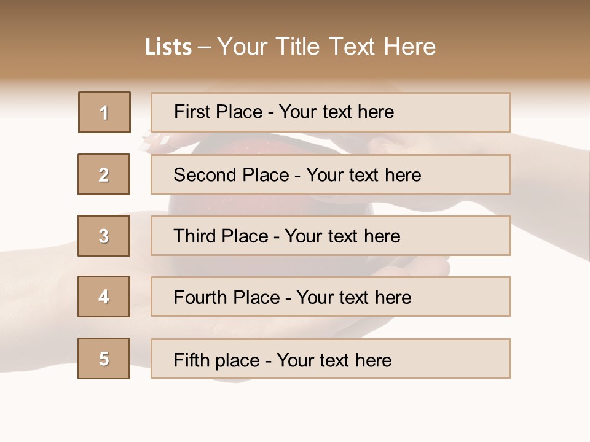Select the number 2 box
This screenshot has width=590, height=442.
click(x=104, y=174)
